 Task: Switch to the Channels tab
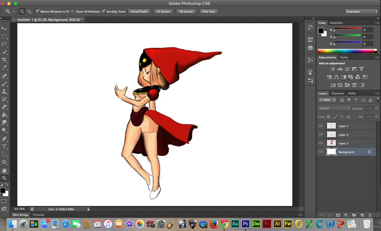coord(338,93)
